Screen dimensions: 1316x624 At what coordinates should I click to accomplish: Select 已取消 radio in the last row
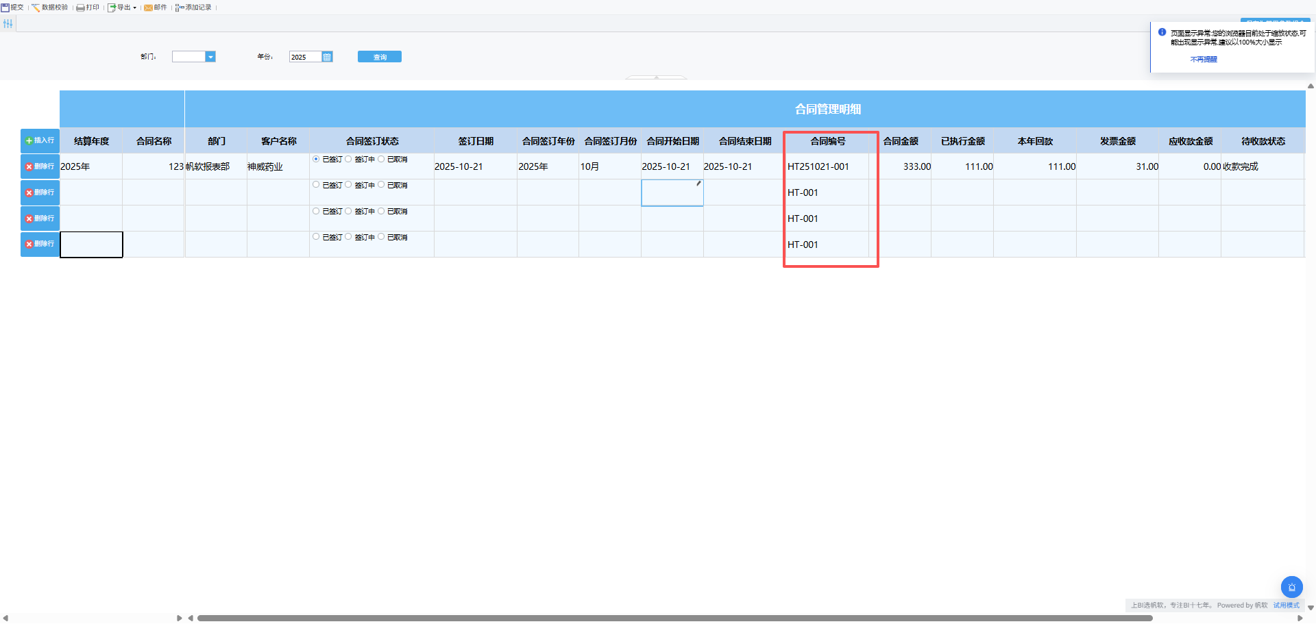(x=382, y=237)
